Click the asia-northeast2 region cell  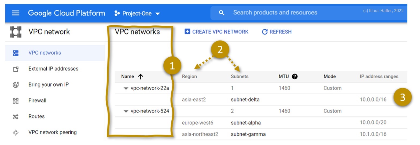coord(200,134)
